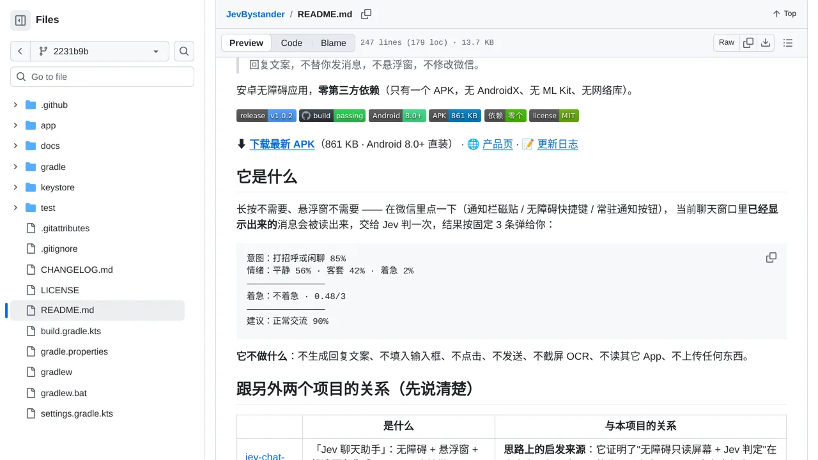Image resolution: width=818 pixels, height=460 pixels.
Task: Open the 产品页 link
Action: (x=497, y=144)
